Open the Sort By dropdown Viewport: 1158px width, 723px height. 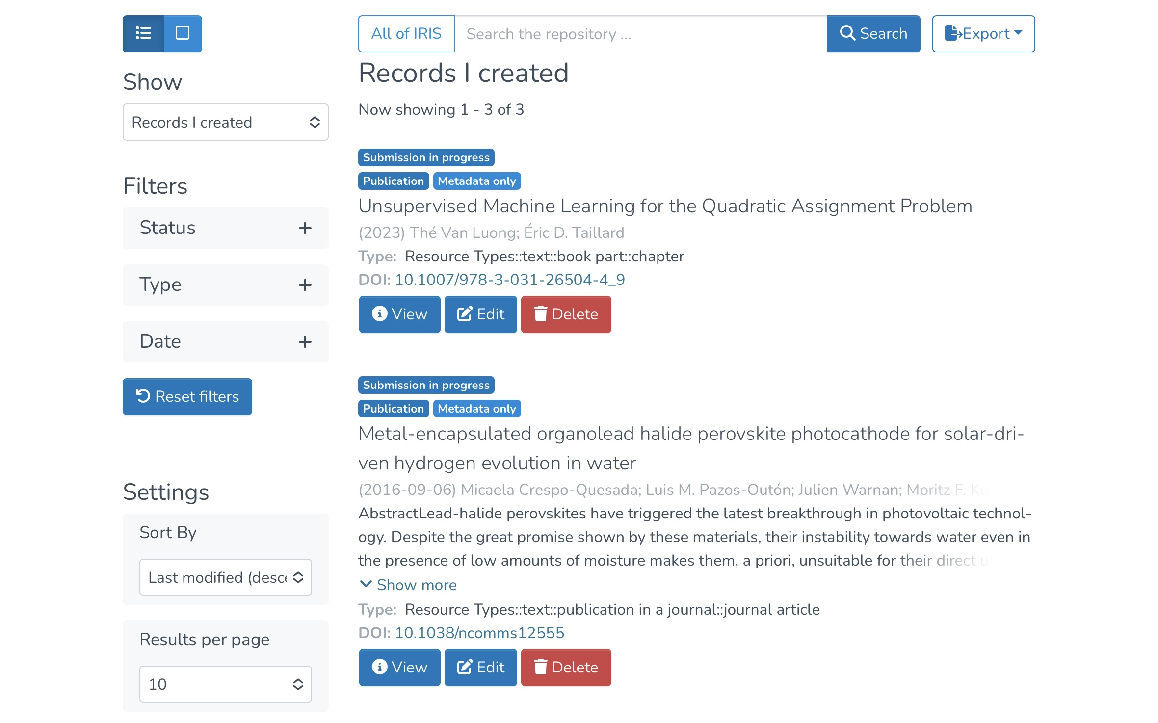(x=225, y=577)
